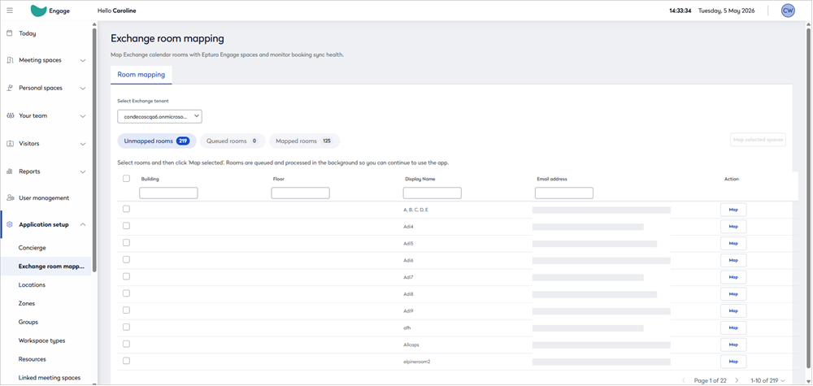Focus the Building filter field

coord(168,193)
